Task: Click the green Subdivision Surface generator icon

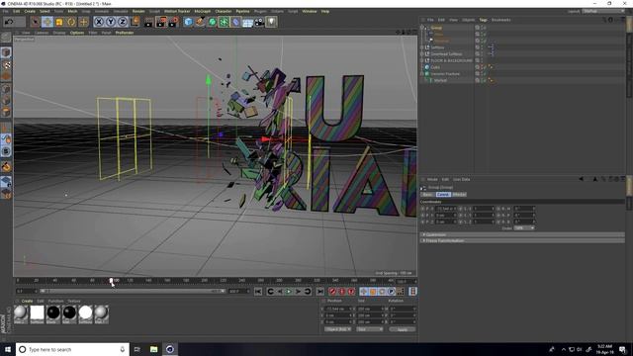Action: tap(212, 22)
